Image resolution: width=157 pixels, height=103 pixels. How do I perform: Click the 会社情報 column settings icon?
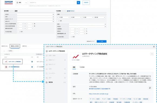(9, 54)
